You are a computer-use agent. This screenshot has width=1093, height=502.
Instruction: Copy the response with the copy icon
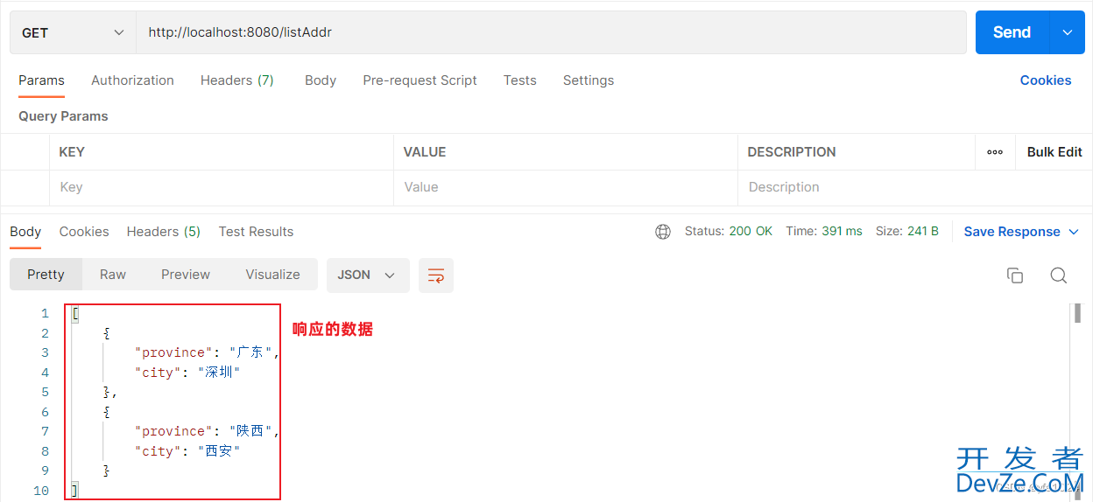1015,275
